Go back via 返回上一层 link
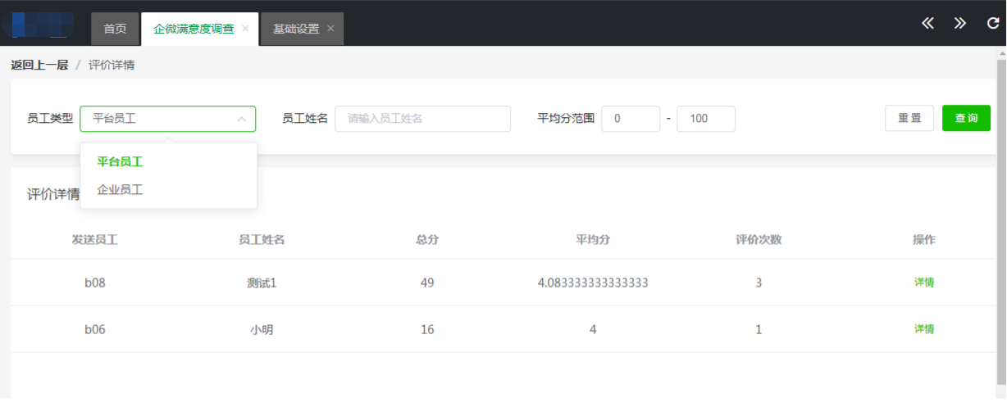The width and height of the screenshot is (1007, 407). point(39,66)
